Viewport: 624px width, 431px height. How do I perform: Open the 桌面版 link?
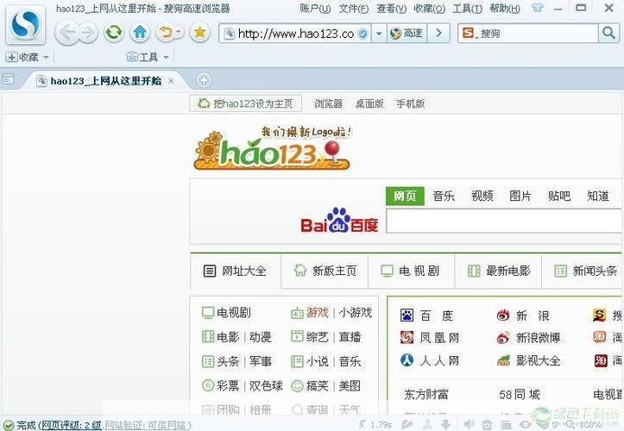coord(369,103)
